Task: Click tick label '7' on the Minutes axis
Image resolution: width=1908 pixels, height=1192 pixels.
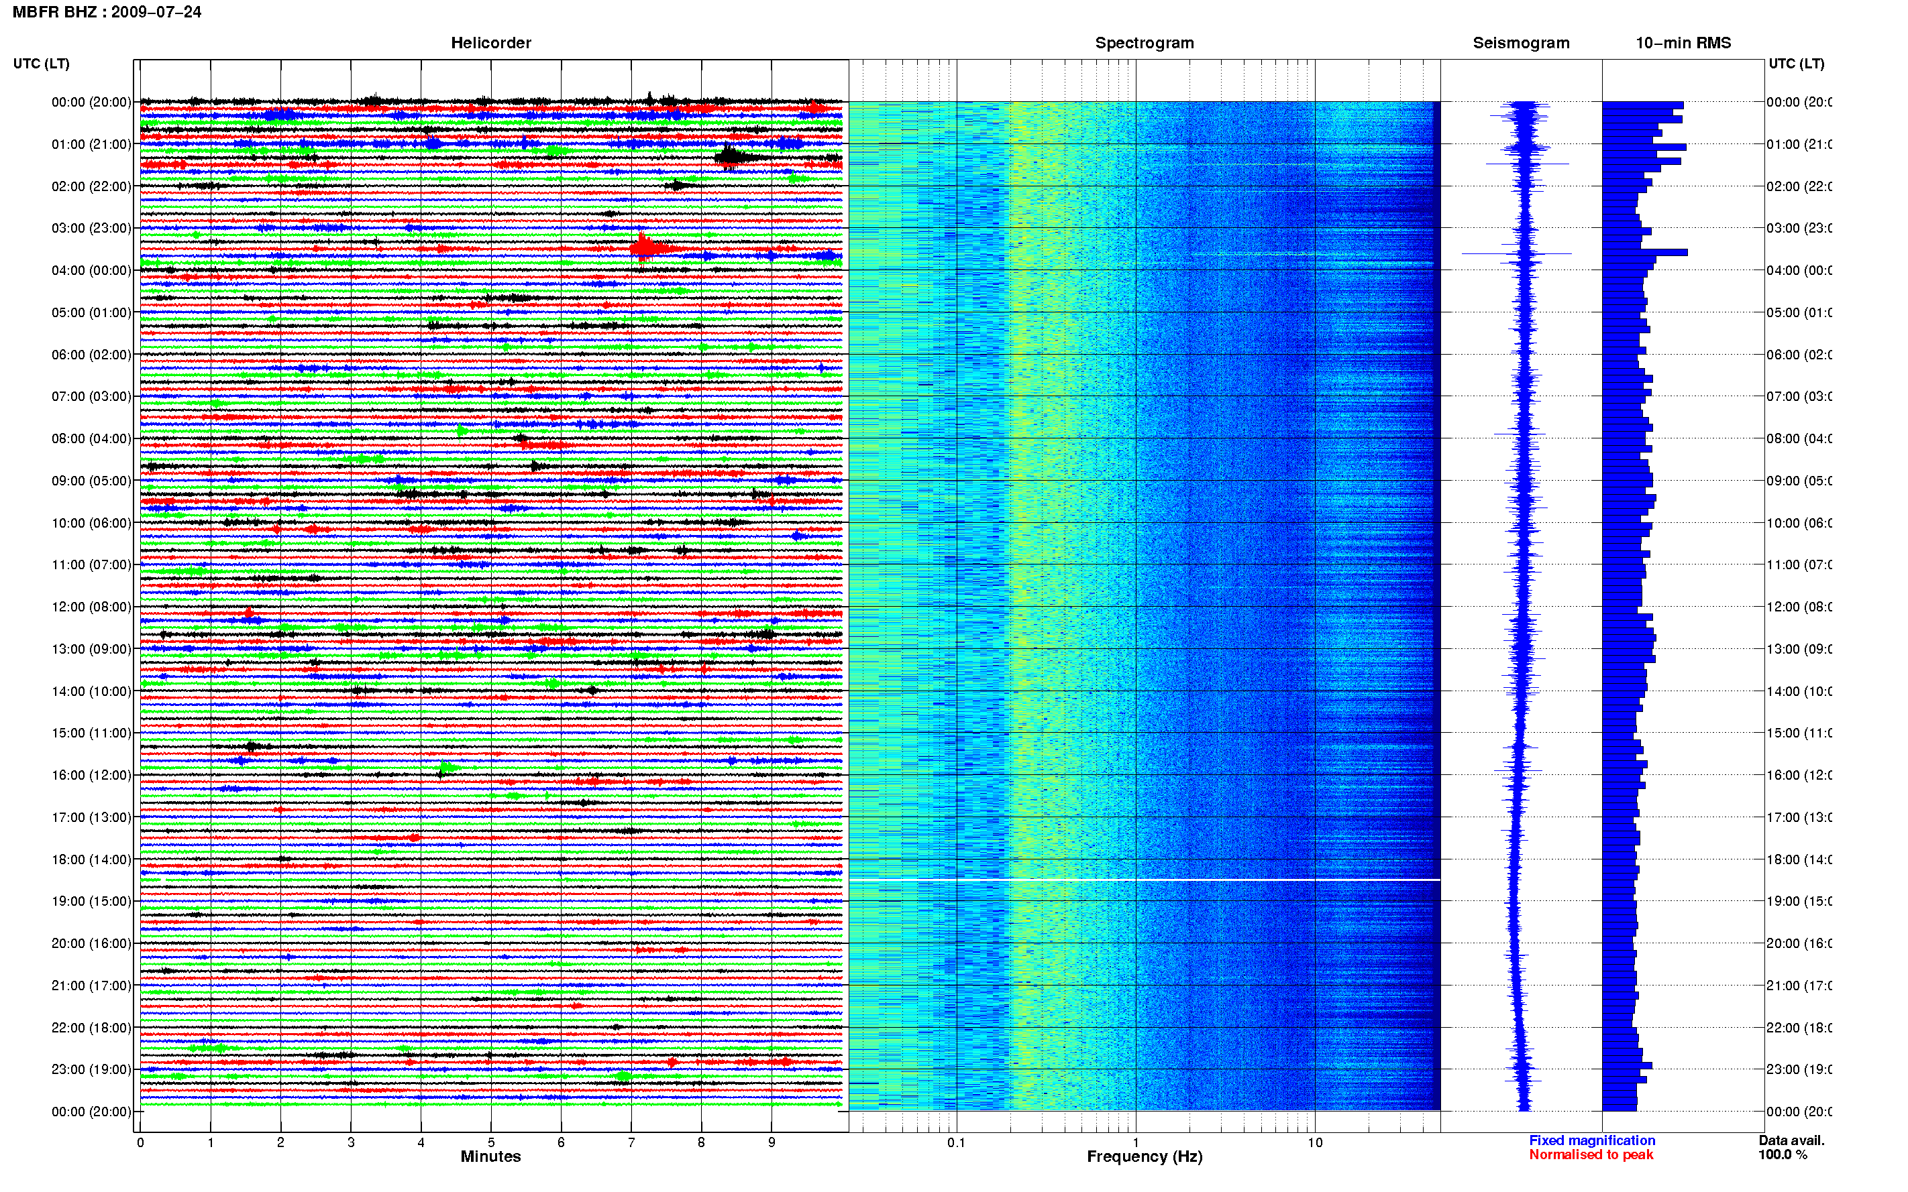Action: click(631, 1142)
